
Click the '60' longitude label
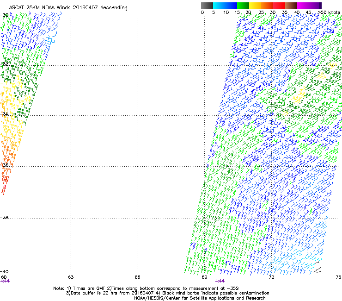[4, 277]
